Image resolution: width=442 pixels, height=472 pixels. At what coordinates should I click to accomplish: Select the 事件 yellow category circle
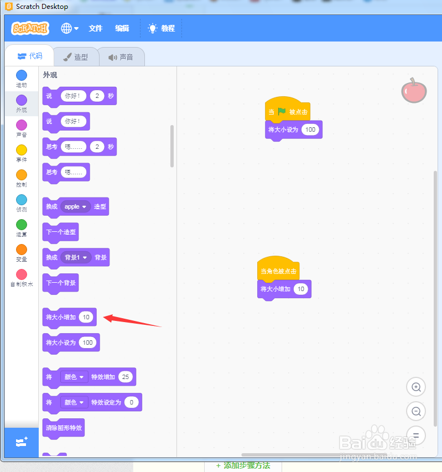click(22, 150)
